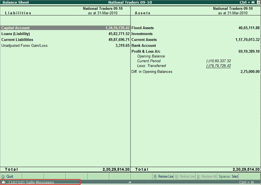
Task: Click U: Restore Line button
Action: pyautogui.click(x=185, y=176)
